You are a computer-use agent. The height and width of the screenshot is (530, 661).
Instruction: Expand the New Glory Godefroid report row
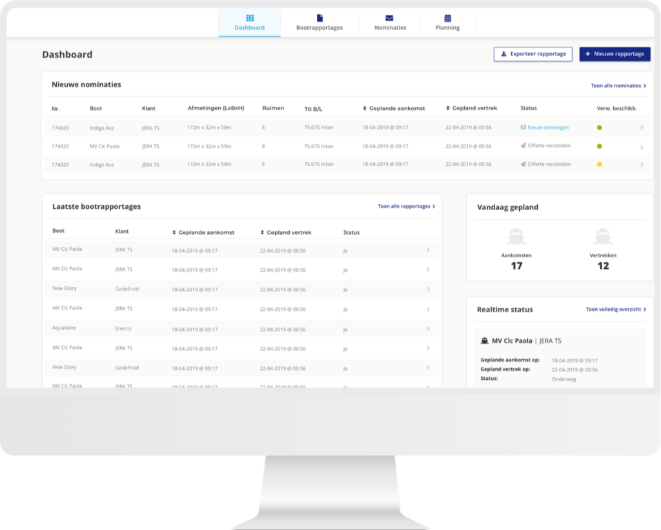tap(427, 290)
